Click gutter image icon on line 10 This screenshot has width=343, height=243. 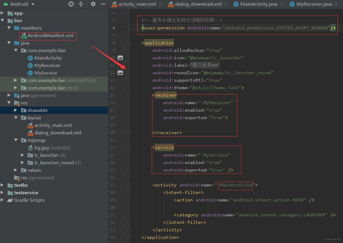pyautogui.click(x=120, y=58)
